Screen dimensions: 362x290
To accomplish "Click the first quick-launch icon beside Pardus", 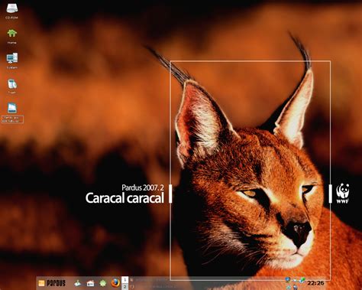I will tap(78, 283).
